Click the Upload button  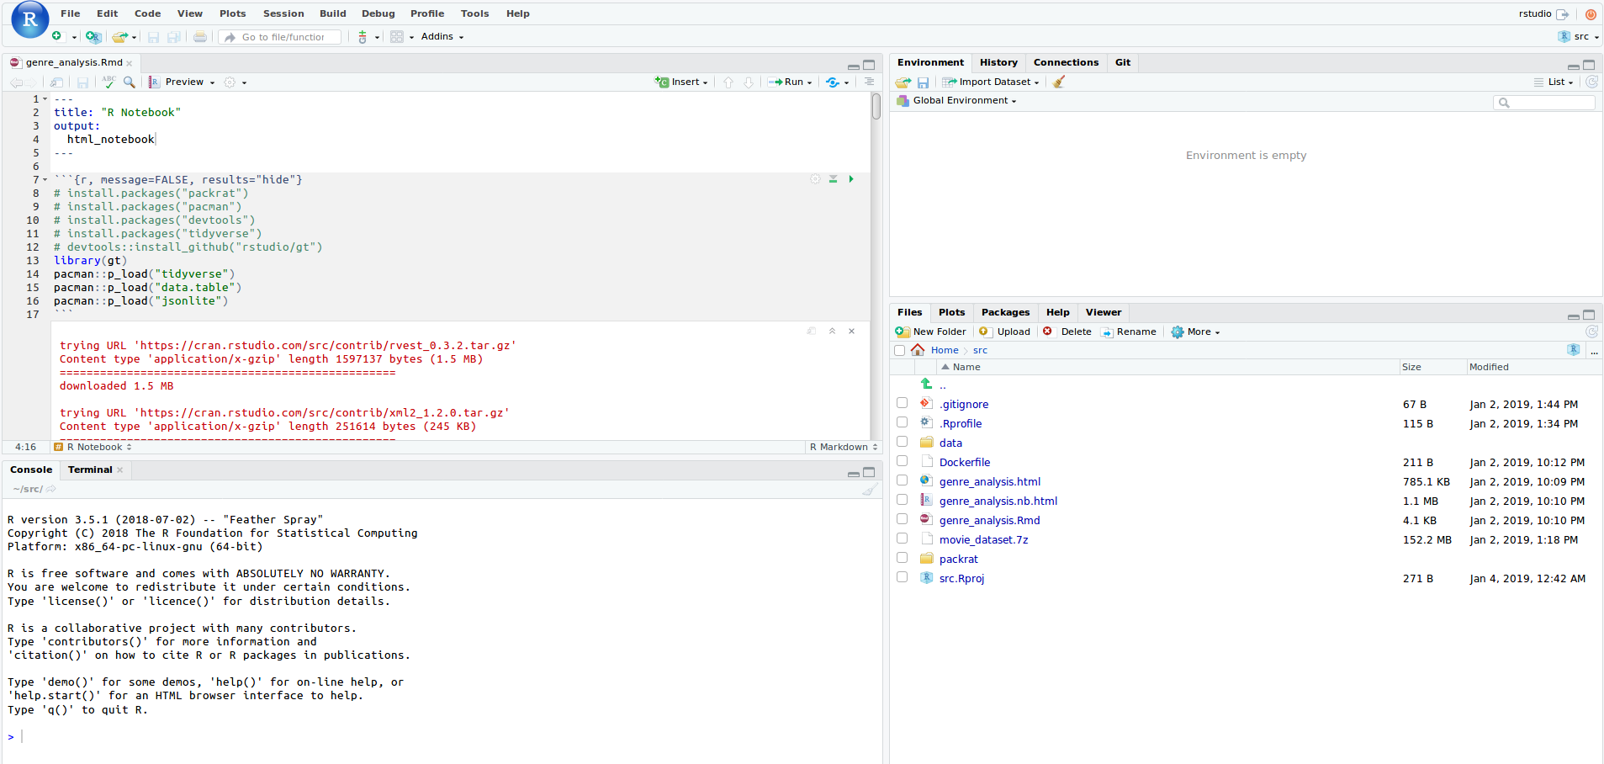pos(1004,332)
